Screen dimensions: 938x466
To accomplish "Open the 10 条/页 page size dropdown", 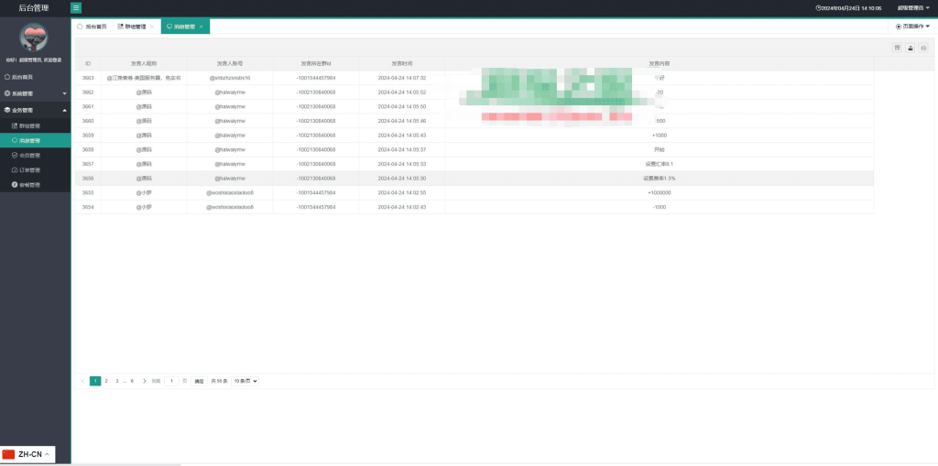I will [x=245, y=381].
